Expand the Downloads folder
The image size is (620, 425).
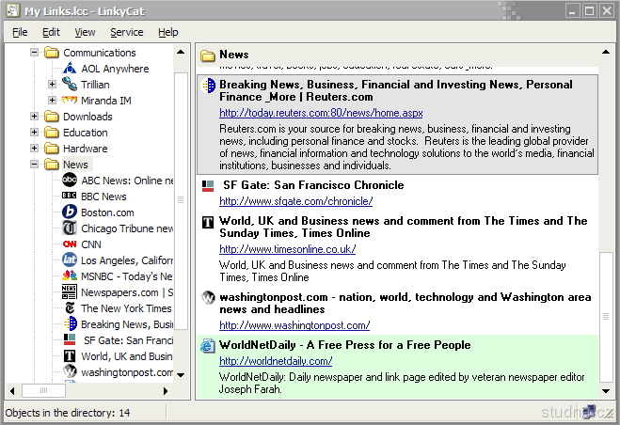click(35, 117)
